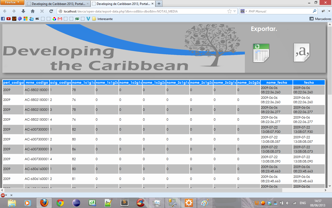Click the mrne_codigo column header
Screen dimensions: 332x208
pos(37,82)
